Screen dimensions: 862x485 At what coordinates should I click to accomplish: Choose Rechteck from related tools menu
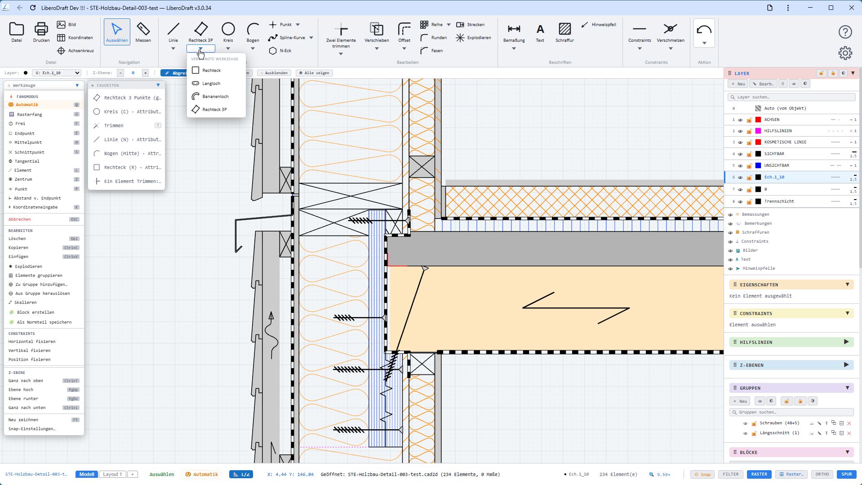[216, 71]
